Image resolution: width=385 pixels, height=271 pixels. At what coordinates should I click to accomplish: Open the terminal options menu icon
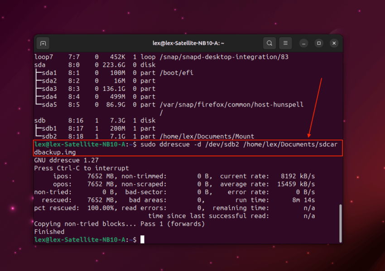click(x=285, y=43)
